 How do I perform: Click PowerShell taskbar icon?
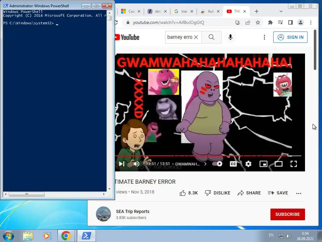click(86, 236)
